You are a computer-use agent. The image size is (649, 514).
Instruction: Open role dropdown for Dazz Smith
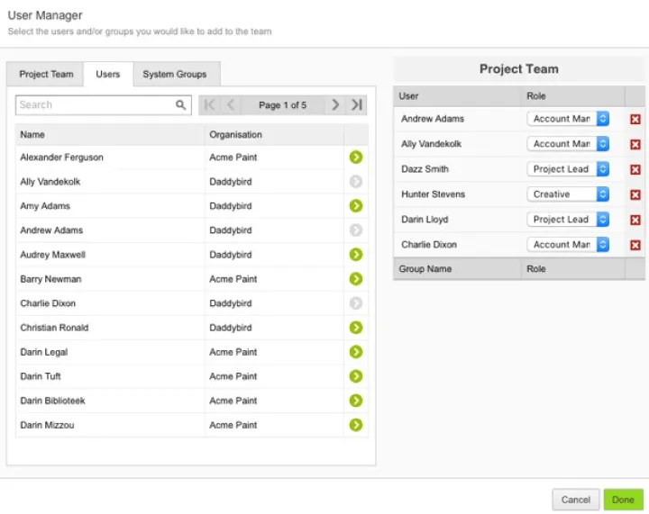click(x=568, y=169)
